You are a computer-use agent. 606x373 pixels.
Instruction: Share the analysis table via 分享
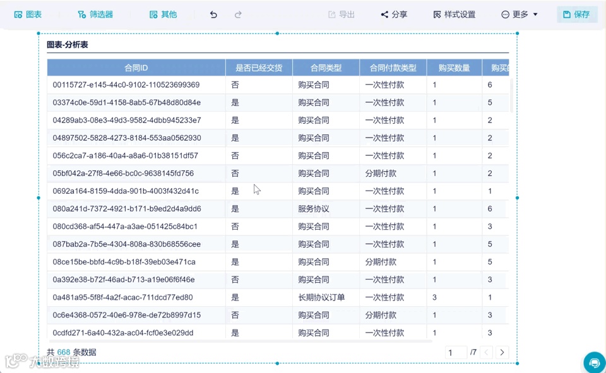pos(394,14)
